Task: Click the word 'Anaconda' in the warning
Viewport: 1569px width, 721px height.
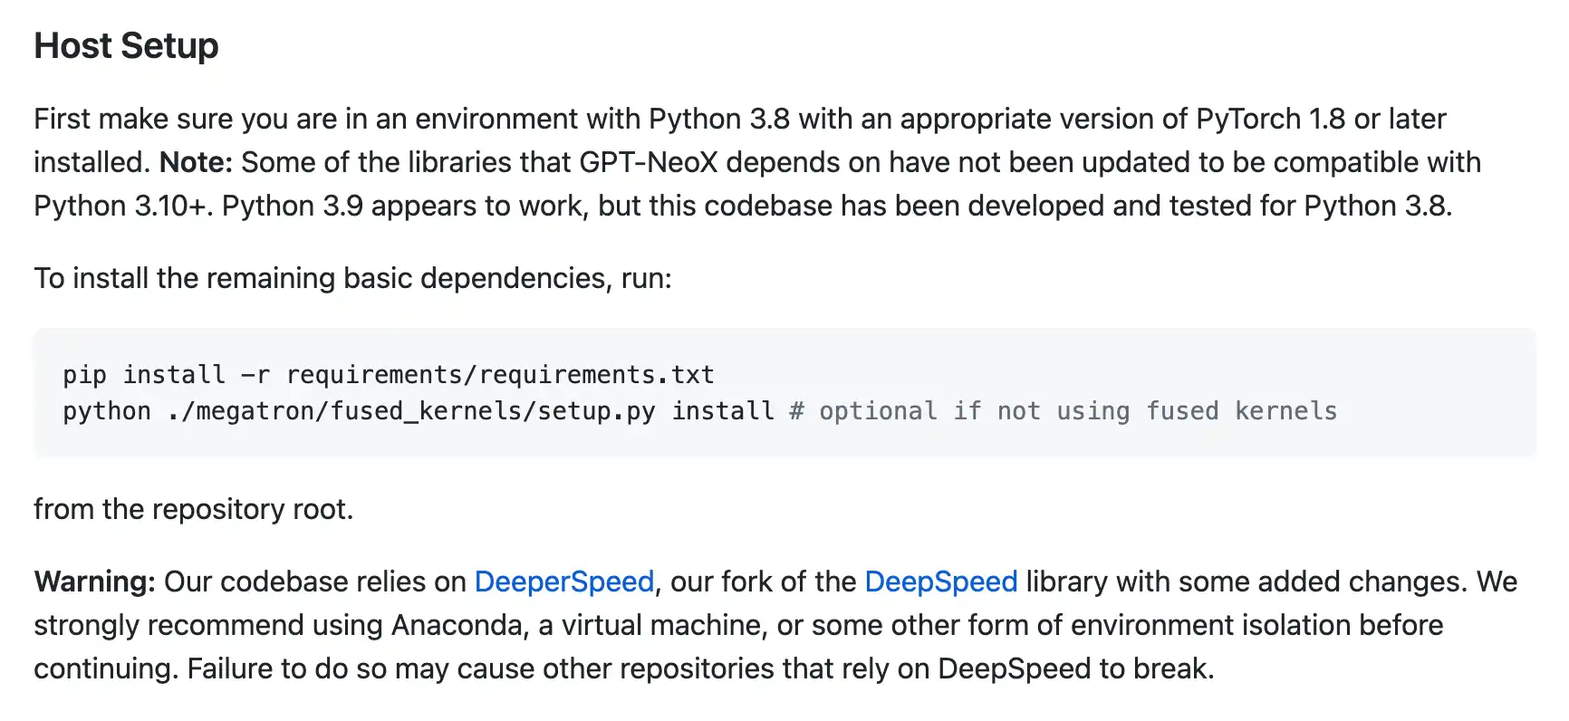Action: coord(458,625)
